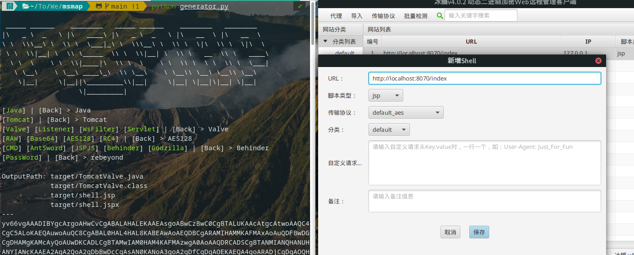Focus the keyword search field
Screen dimensions: 634x255
tap(481, 15)
